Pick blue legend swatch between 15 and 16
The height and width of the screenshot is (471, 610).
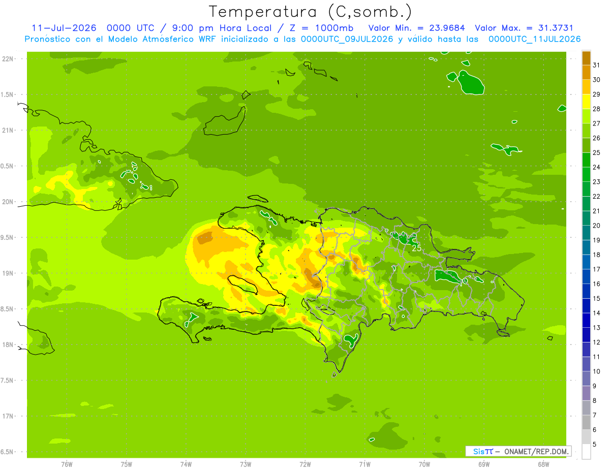click(x=586, y=291)
